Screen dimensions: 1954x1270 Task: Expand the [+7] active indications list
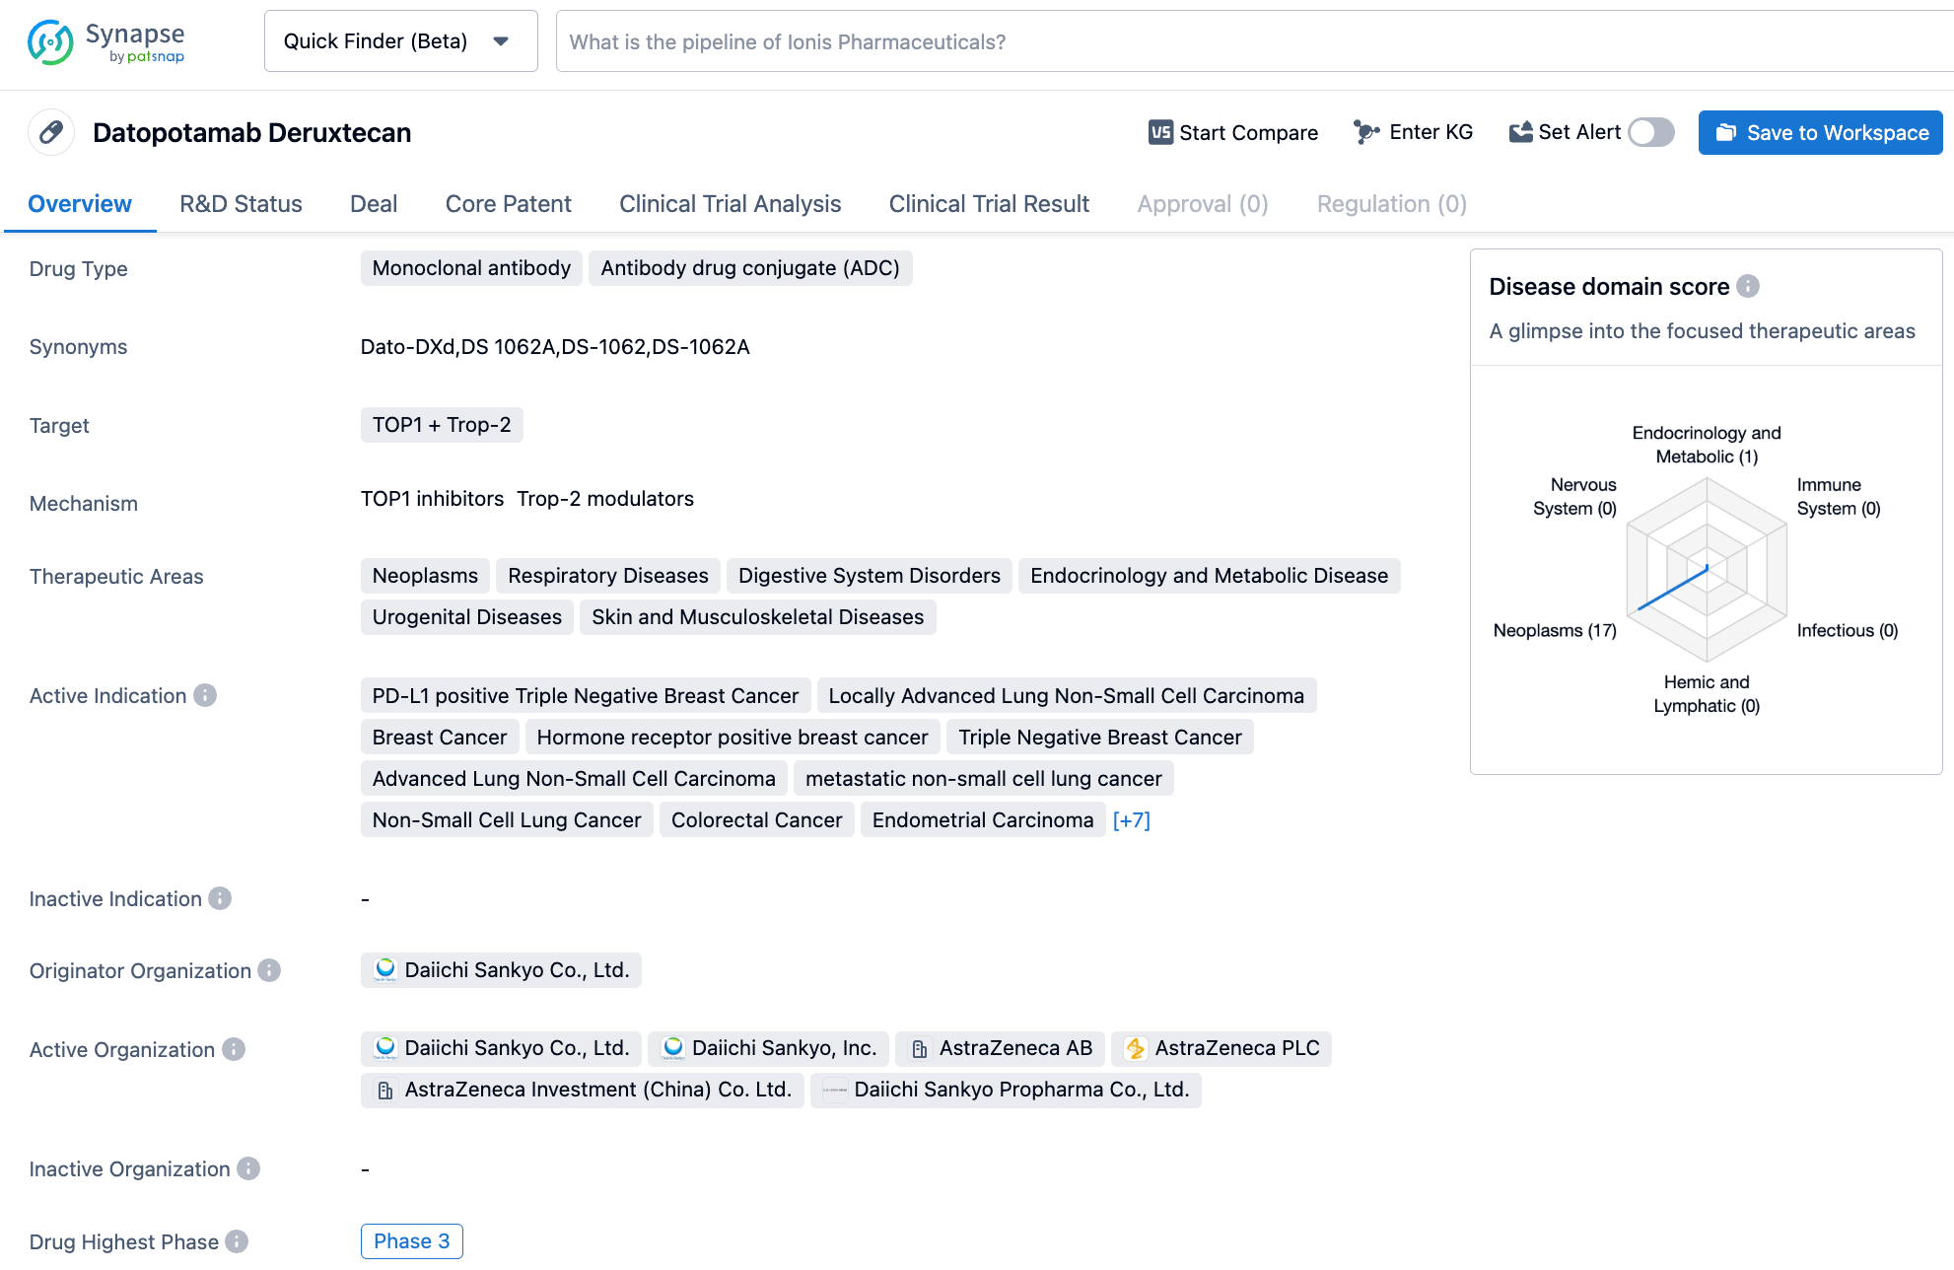tap(1132, 820)
